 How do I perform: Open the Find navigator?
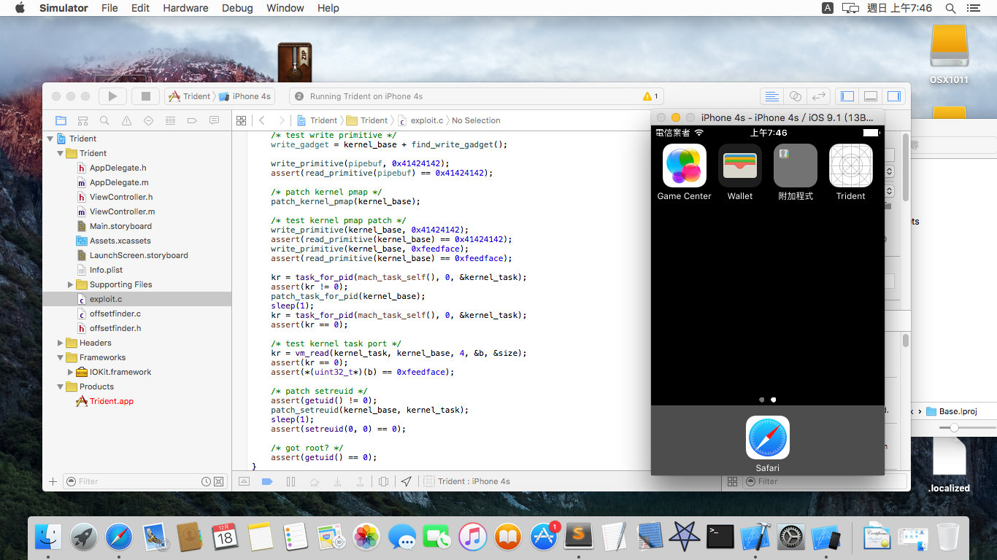click(105, 120)
